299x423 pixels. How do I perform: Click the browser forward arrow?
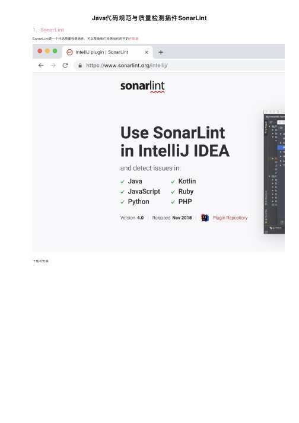[53, 65]
